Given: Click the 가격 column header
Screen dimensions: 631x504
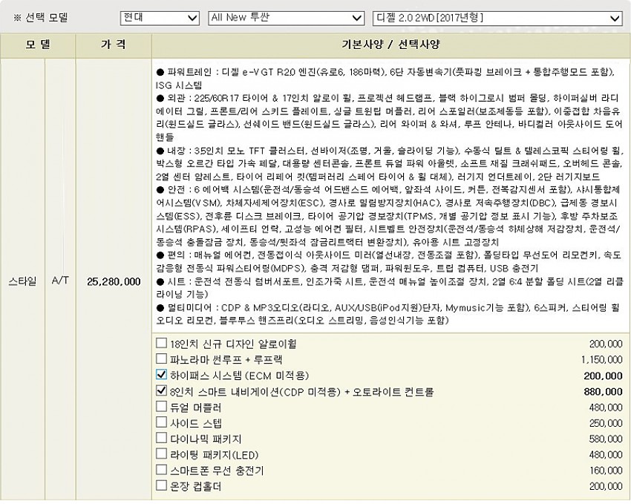Looking at the screenshot, I should pyautogui.click(x=113, y=45).
